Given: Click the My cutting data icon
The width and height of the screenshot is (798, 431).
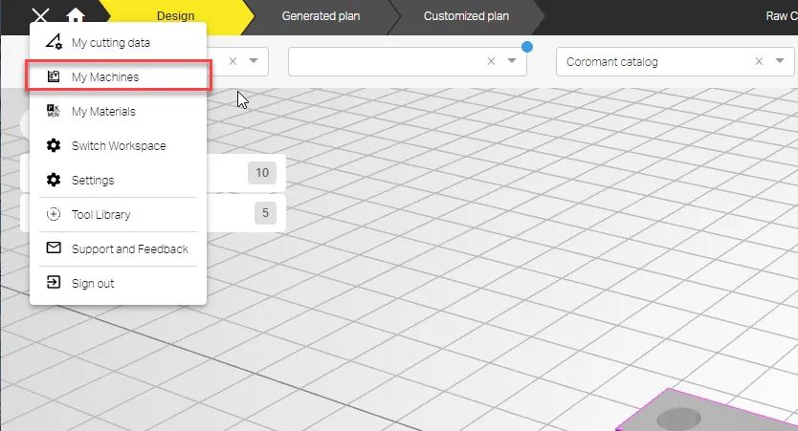Looking at the screenshot, I should 54,43.
